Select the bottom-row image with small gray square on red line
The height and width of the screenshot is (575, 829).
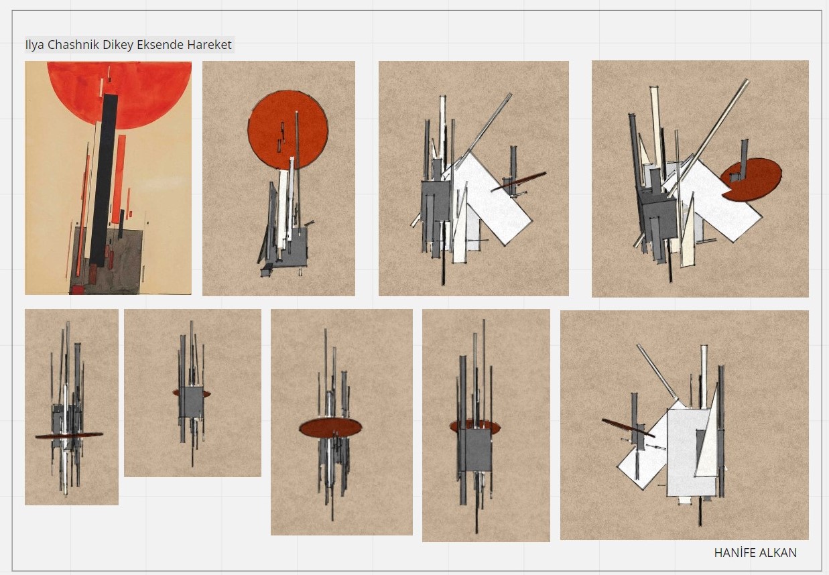pos(192,393)
